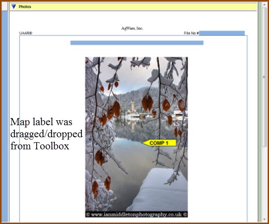
Task: Click the blue left sidebar strip
Action: (x=5, y=112)
